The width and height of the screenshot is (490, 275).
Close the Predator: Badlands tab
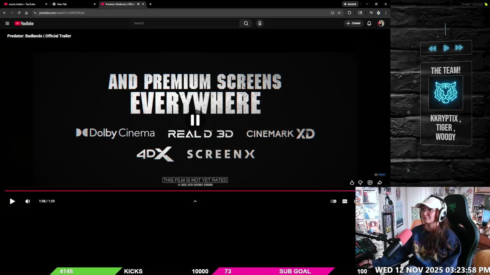point(143,4)
